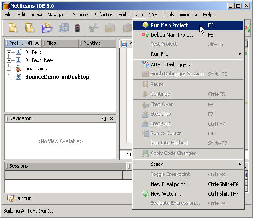Open the Help menu
253x218 pixels.
click(x=208, y=15)
